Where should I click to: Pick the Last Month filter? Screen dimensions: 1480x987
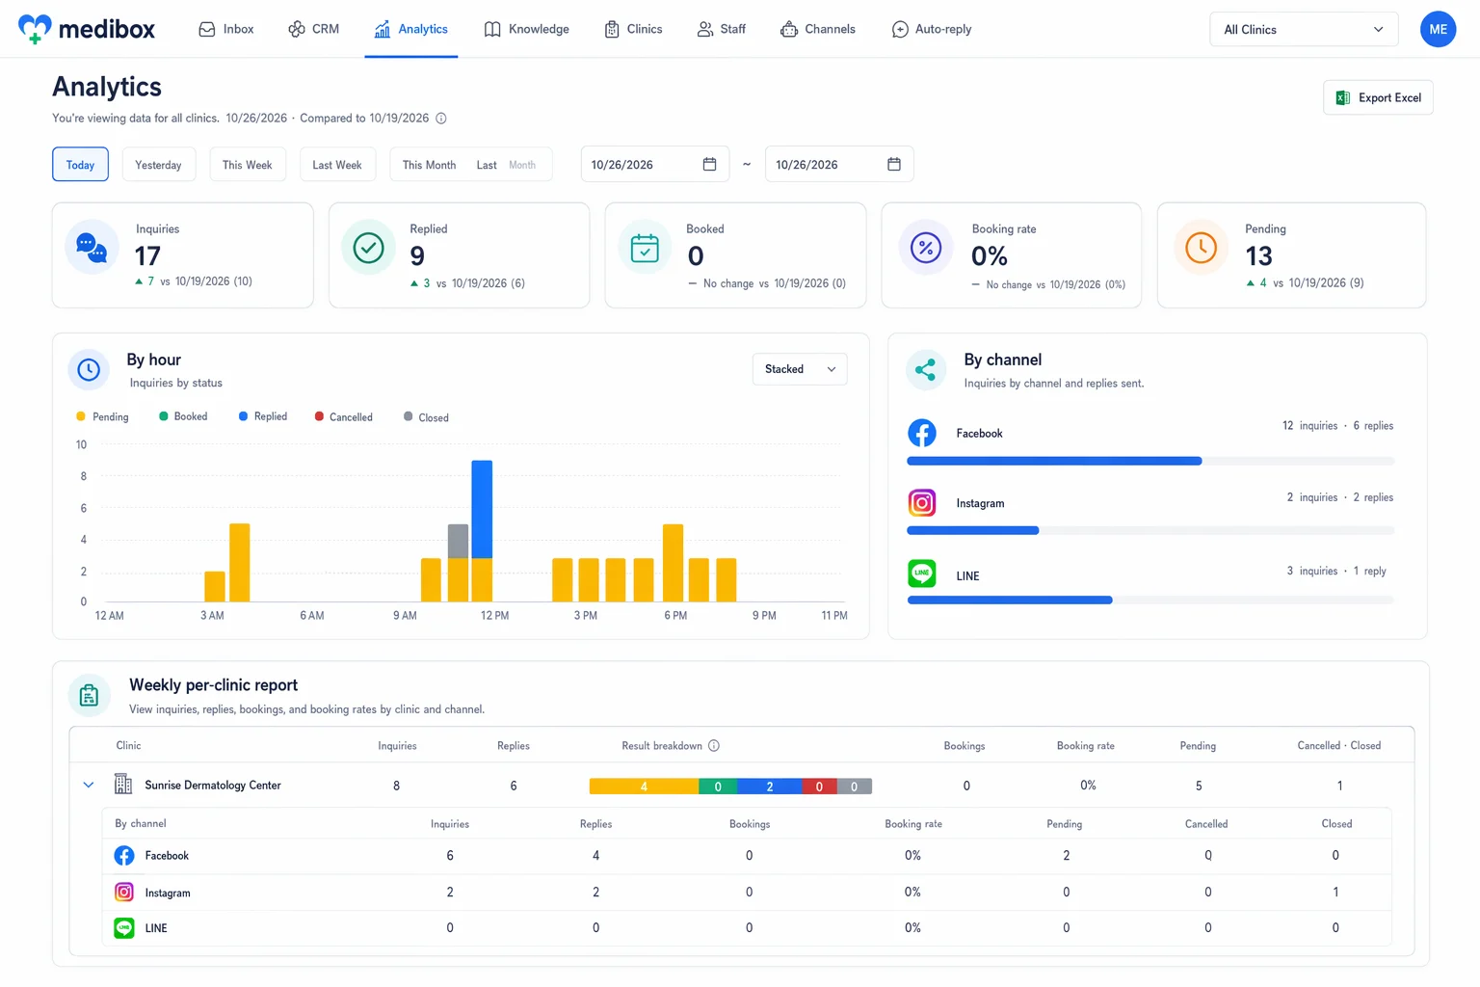(x=507, y=165)
